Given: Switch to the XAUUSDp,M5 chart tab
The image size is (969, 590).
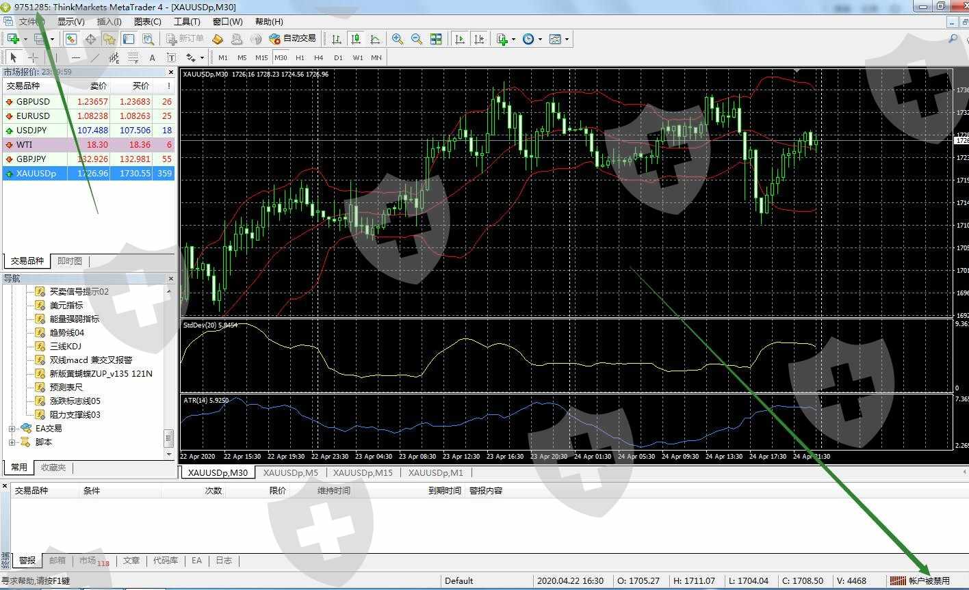Looking at the screenshot, I should point(291,472).
